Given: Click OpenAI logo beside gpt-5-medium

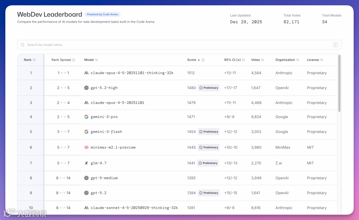Looking at the screenshot, I should click(86, 178).
